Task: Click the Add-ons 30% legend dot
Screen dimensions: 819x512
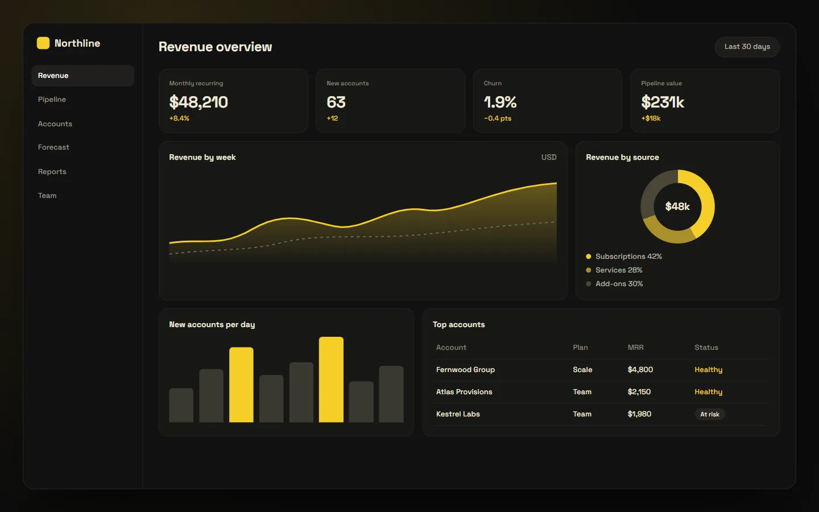Action: 589,284
